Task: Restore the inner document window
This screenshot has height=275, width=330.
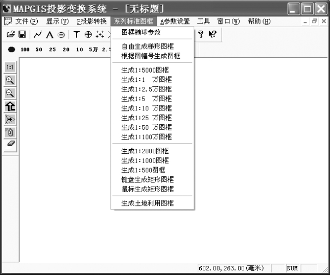Action: coord(315,21)
